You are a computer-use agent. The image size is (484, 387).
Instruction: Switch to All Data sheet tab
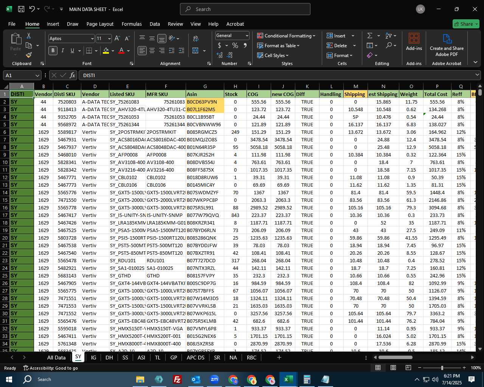point(56,358)
